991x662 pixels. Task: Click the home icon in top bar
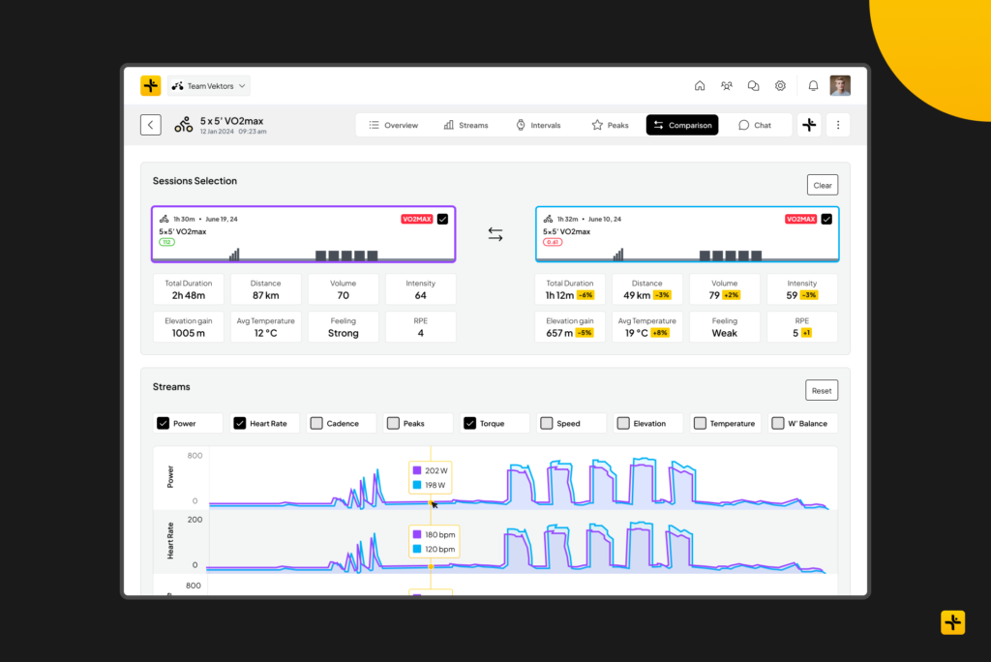[x=700, y=86]
